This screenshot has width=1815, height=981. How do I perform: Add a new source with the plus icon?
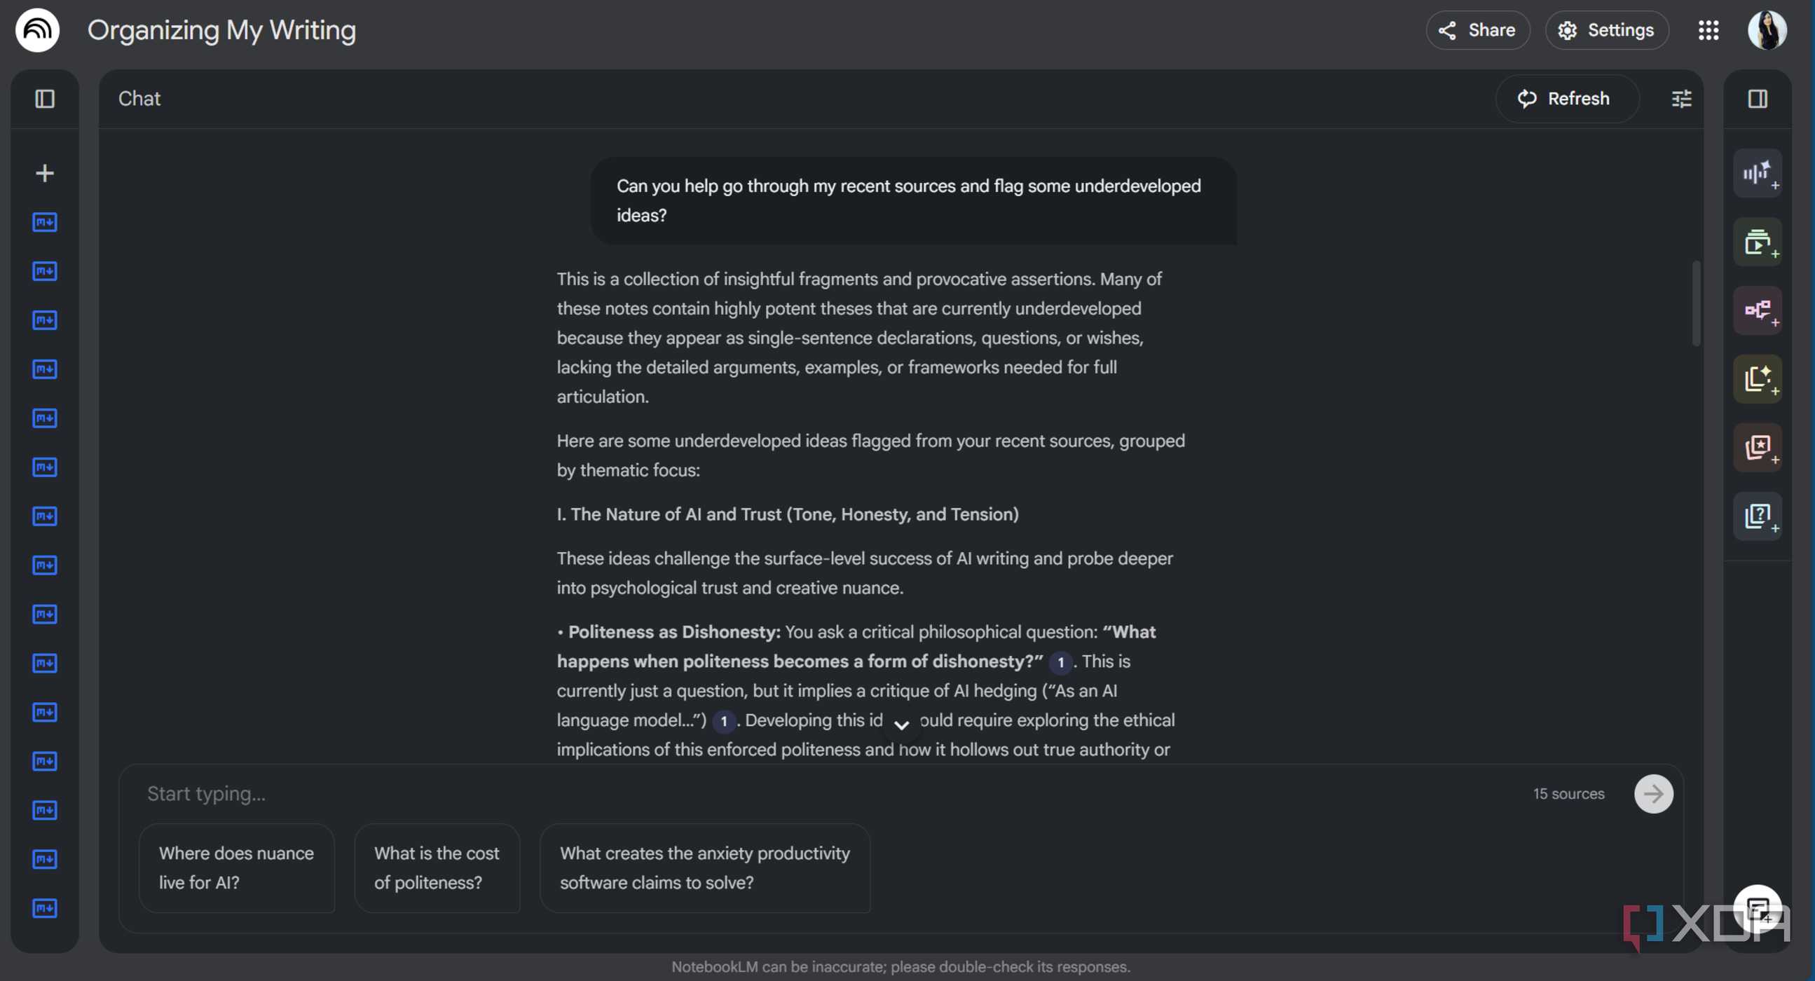[44, 173]
